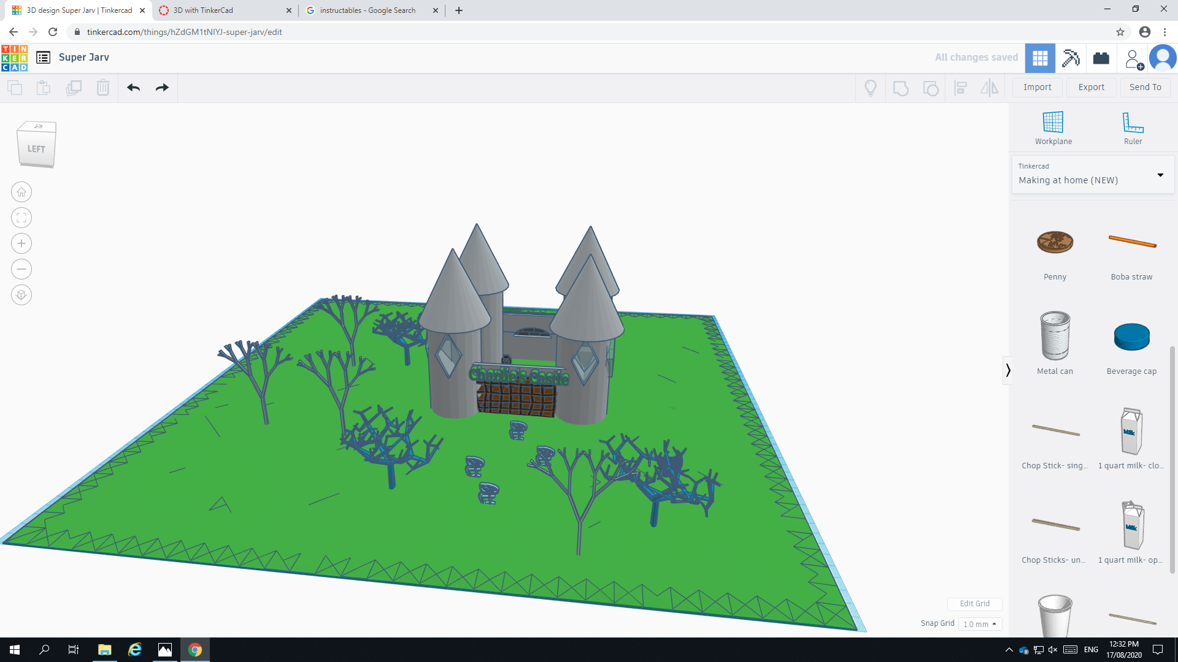Open the notification center icon
The height and width of the screenshot is (662, 1178).
[1158, 650]
